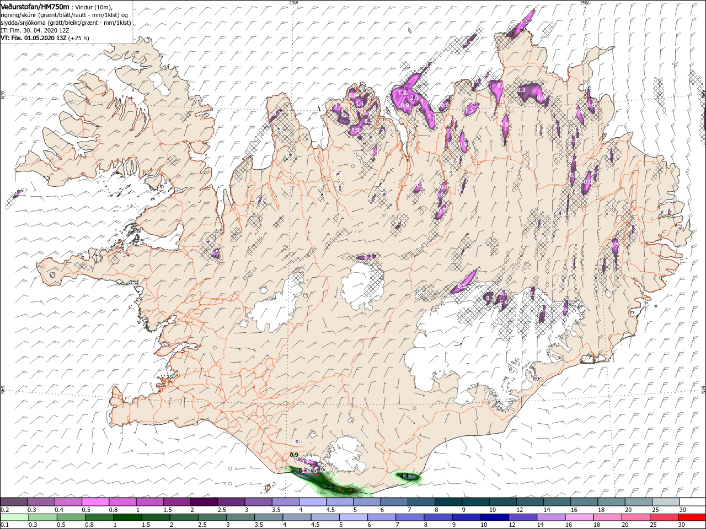Pick snow legend swatch between 0.3 and 0.4
This screenshot has width=706, height=529.
41,502
